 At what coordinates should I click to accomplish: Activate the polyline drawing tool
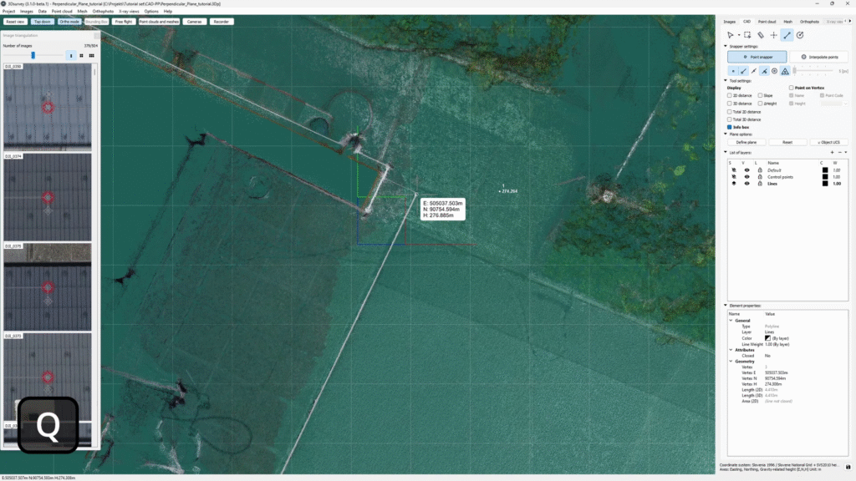(787, 35)
